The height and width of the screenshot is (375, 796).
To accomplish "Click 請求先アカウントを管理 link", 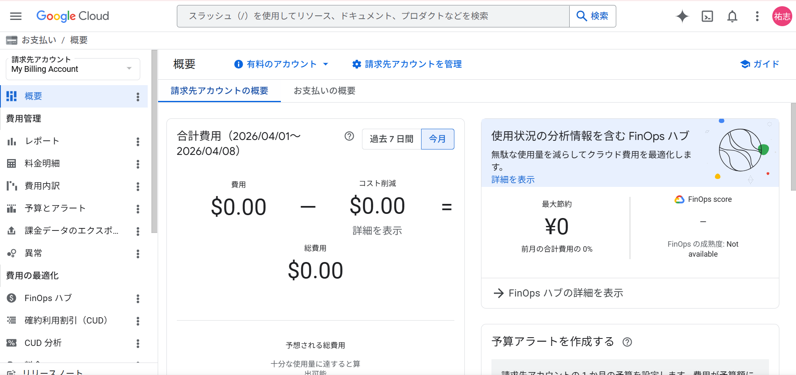I will pos(407,64).
